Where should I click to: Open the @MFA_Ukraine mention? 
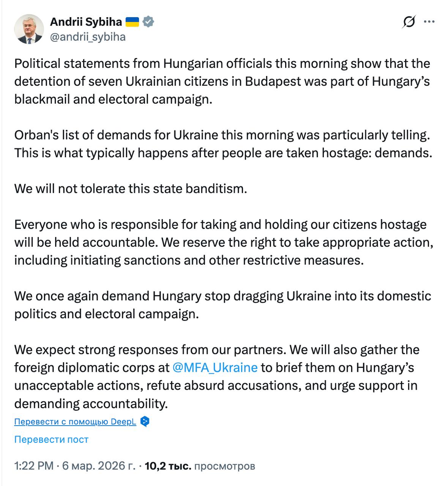coord(215,368)
